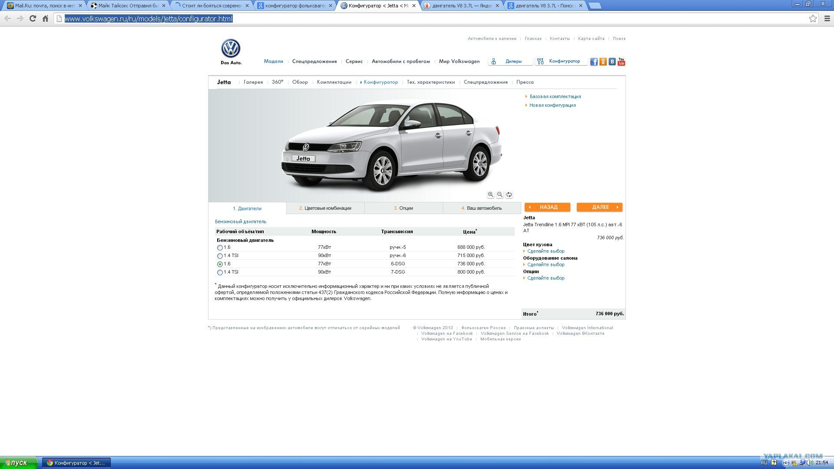Switch to the Стоит ли бояться tab

pyautogui.click(x=212, y=6)
